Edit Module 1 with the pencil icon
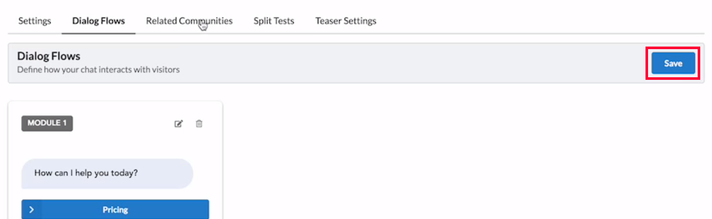 (x=179, y=124)
